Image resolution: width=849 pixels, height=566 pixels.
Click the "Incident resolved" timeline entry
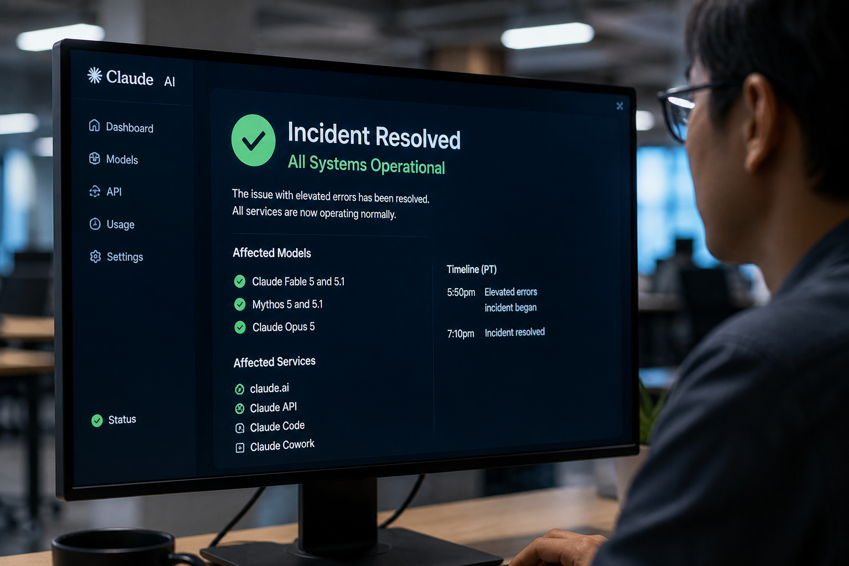click(x=515, y=332)
